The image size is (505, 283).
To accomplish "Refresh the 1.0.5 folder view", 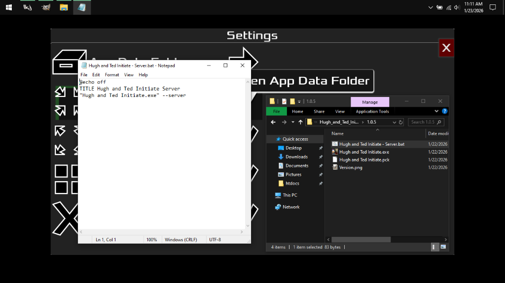I will 400,122.
